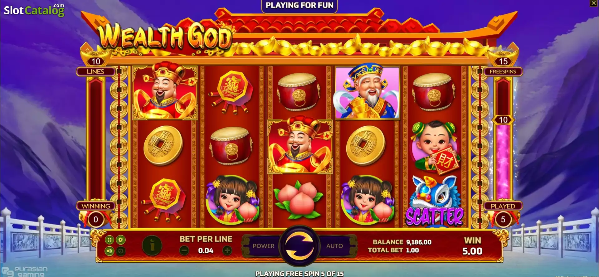Click the pink old sage symbol
The width and height of the screenshot is (599, 277).
coord(367,93)
